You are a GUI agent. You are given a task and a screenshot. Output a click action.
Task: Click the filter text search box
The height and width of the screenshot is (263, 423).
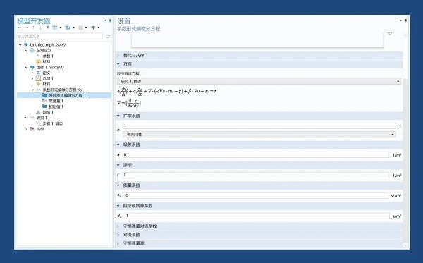click(x=60, y=36)
